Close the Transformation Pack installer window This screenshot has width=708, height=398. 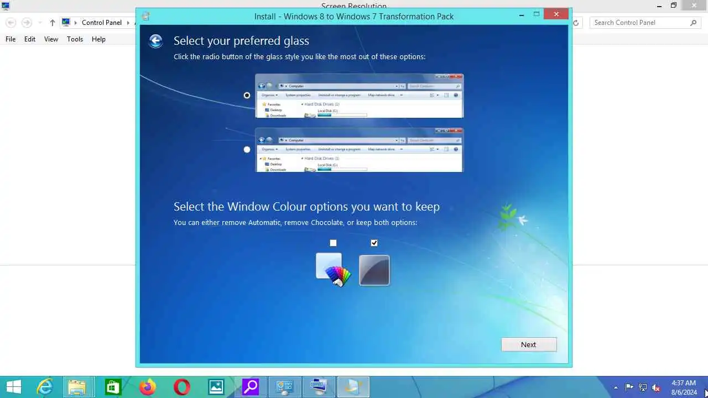(x=555, y=14)
